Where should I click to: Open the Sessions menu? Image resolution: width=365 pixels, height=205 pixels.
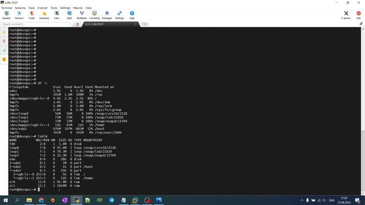click(21, 8)
